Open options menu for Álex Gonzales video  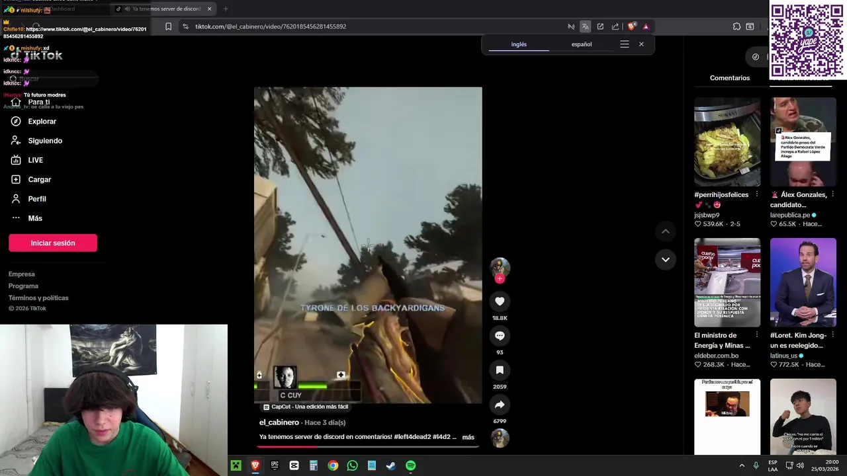(x=833, y=195)
